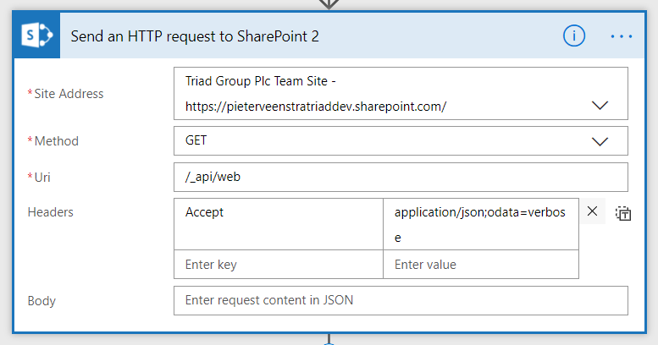Click the Enter key header field
This screenshot has height=345, width=658.
pyautogui.click(x=279, y=265)
